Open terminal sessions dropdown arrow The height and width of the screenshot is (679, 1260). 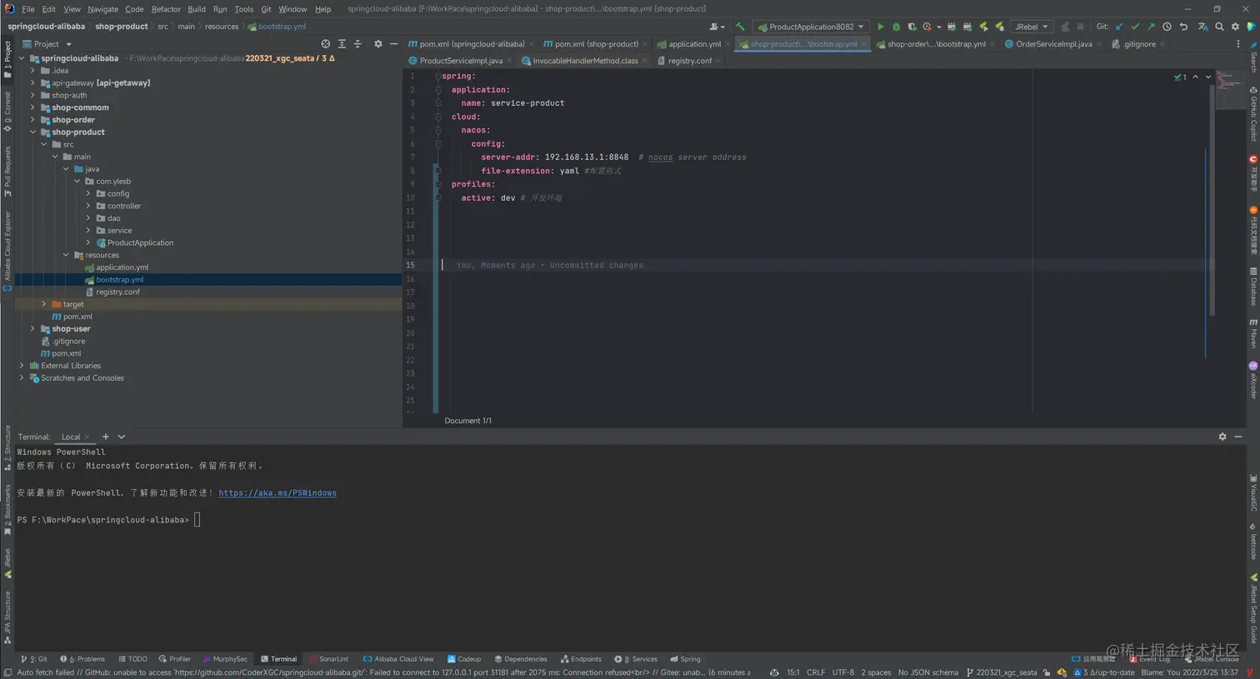coord(122,437)
